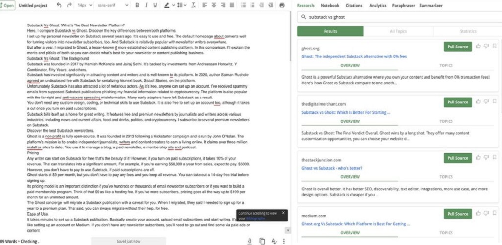Open the line spacing dropdown
Screen dimensions: 502x245
coord(182,5)
